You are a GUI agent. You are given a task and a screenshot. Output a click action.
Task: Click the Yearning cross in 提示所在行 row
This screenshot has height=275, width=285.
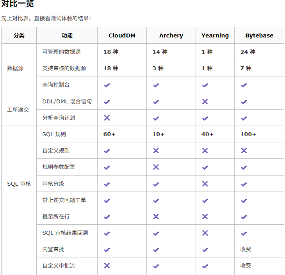pos(205,216)
